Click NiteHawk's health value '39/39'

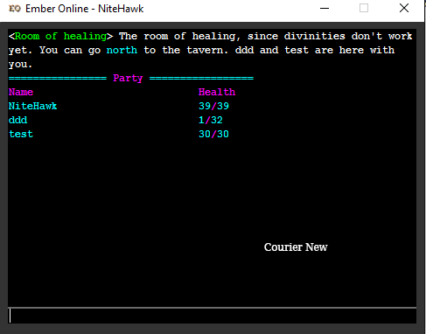click(x=213, y=106)
